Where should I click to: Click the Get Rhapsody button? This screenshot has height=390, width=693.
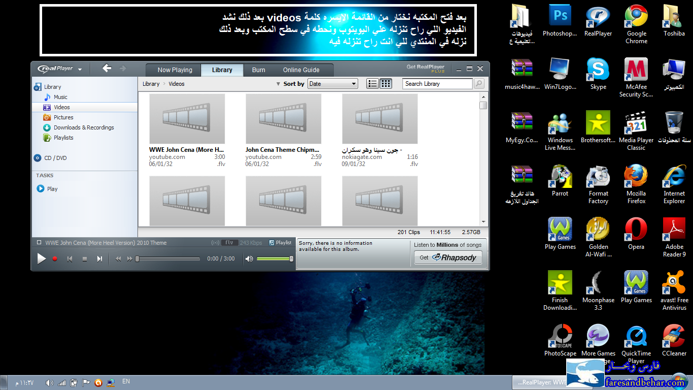click(x=448, y=257)
